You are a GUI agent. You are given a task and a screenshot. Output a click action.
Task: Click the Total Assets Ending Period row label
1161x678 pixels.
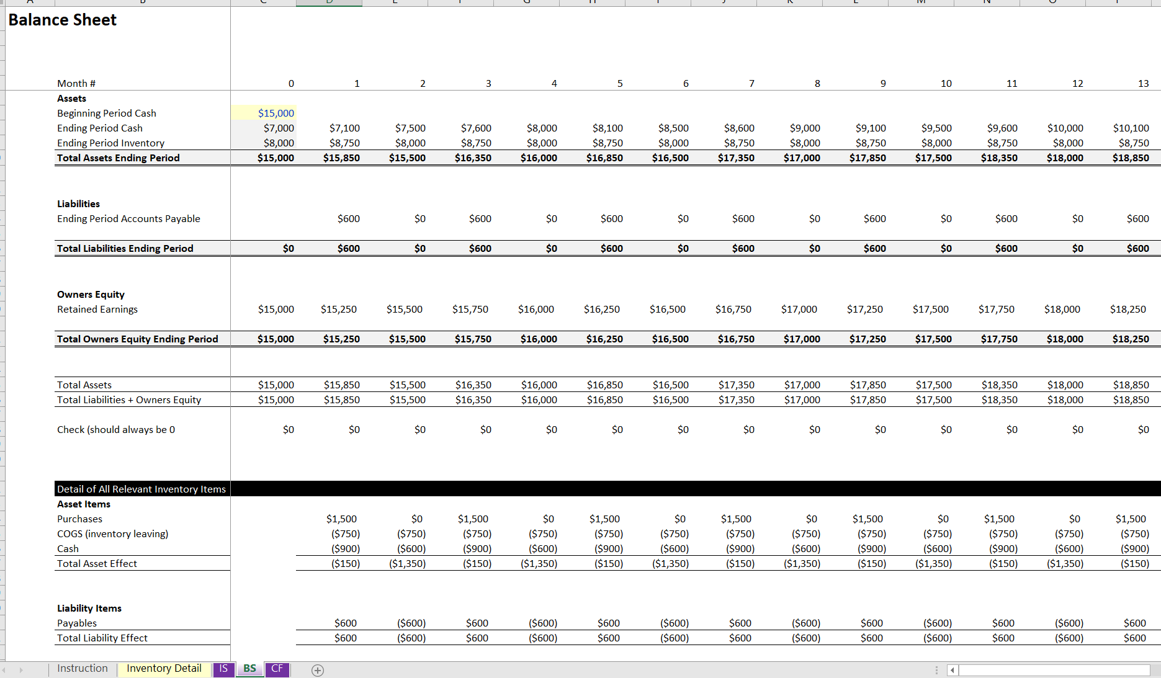tap(118, 158)
